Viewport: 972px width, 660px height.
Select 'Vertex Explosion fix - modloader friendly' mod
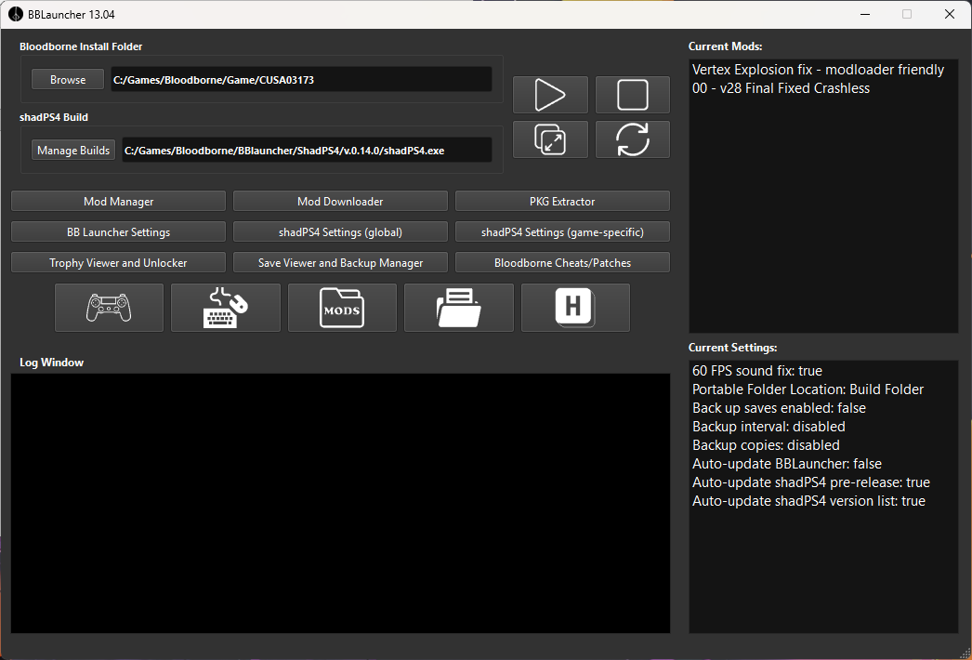coord(818,70)
